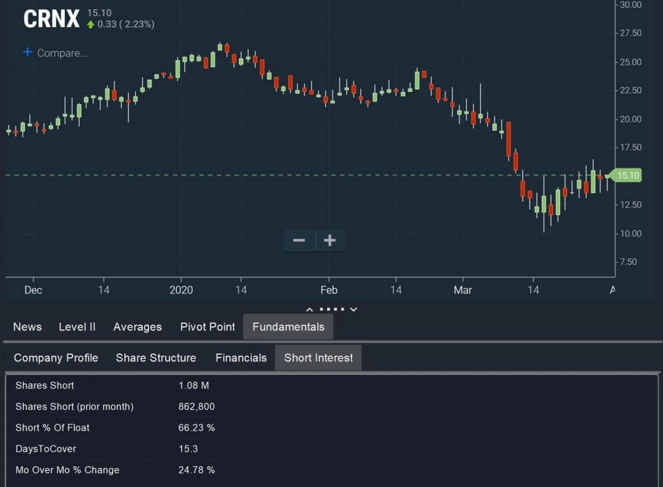Zoom out on the chart using the minus icon
Screen dimensions: 663x487
(x=299, y=240)
